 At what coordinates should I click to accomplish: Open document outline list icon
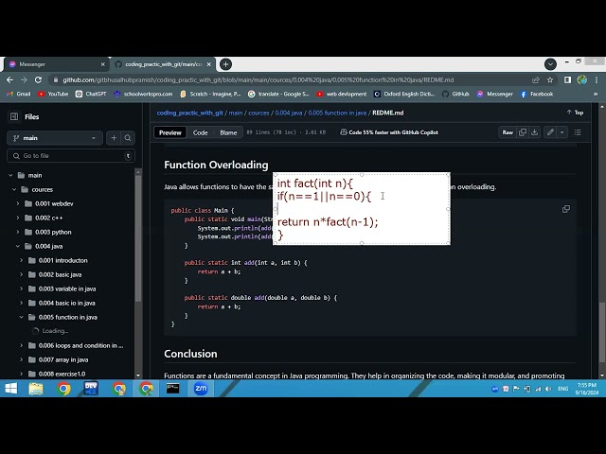point(578,132)
